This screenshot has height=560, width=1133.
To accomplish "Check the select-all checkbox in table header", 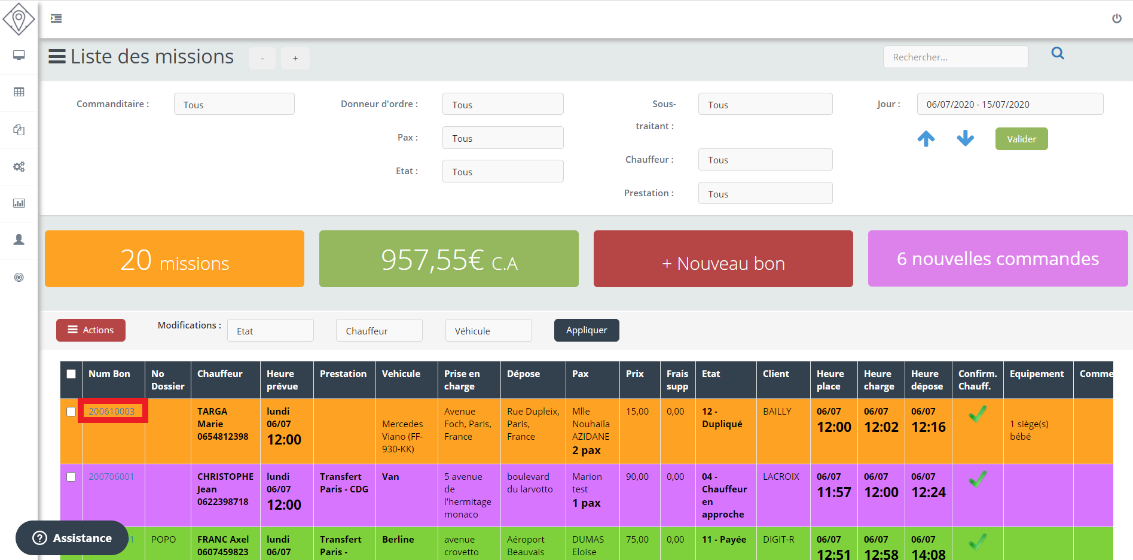I will pyautogui.click(x=71, y=374).
